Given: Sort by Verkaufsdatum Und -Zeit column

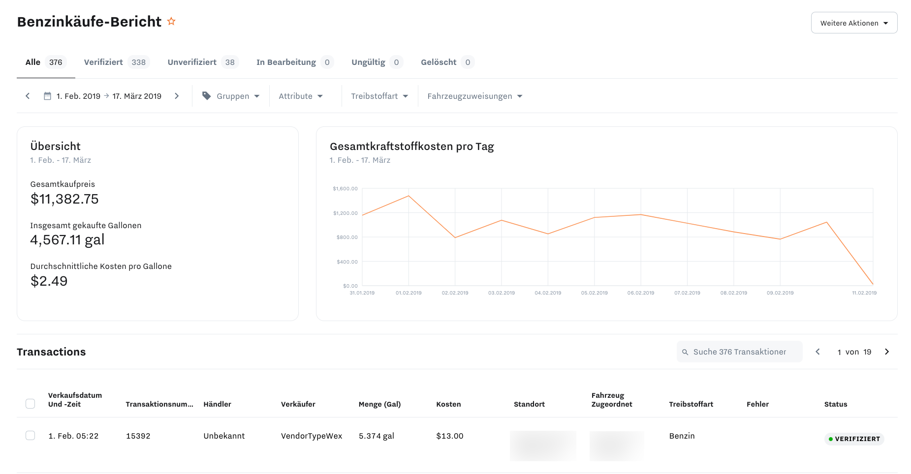Looking at the screenshot, I should point(75,400).
